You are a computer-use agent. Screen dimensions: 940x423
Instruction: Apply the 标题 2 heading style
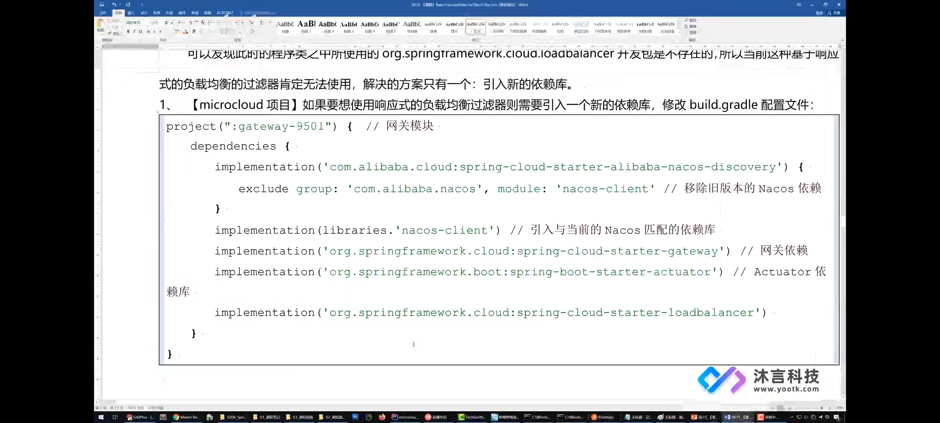(x=327, y=27)
